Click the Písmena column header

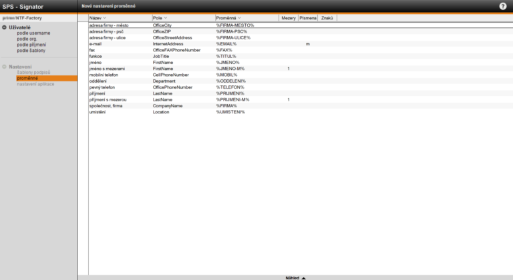308,17
